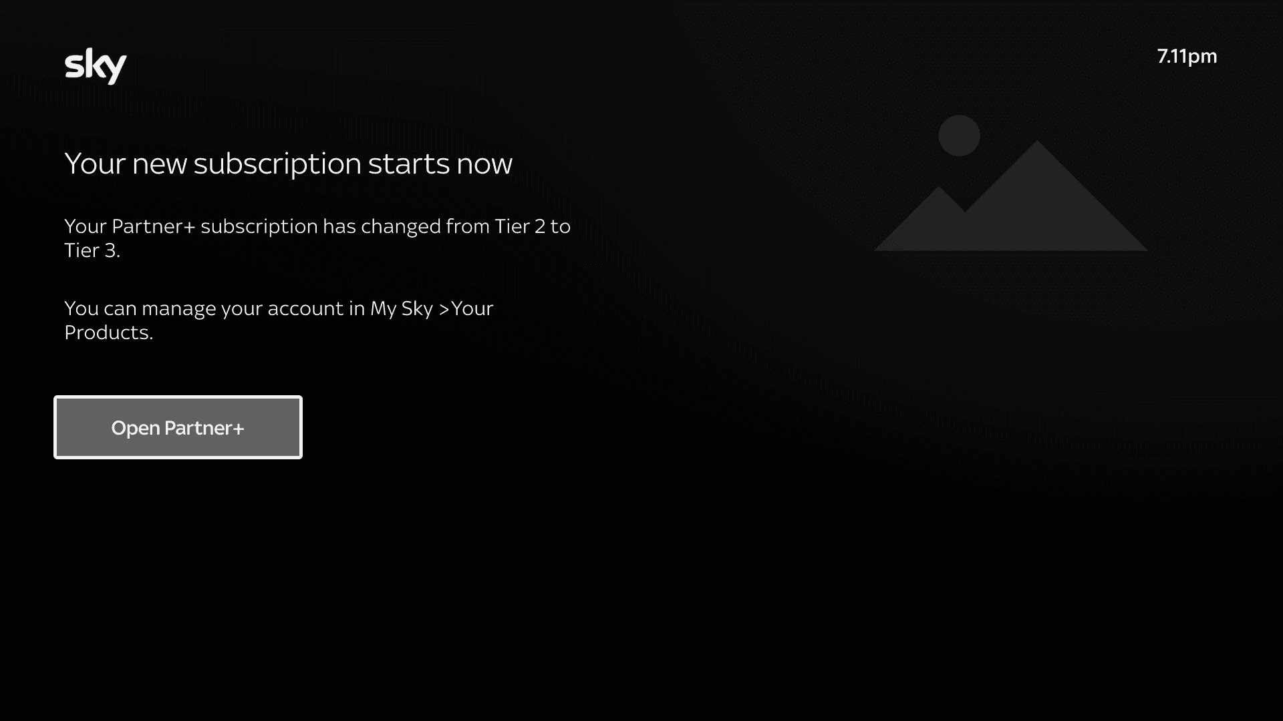Click the 'Products.' text
1283x721 pixels.
pyautogui.click(x=109, y=332)
